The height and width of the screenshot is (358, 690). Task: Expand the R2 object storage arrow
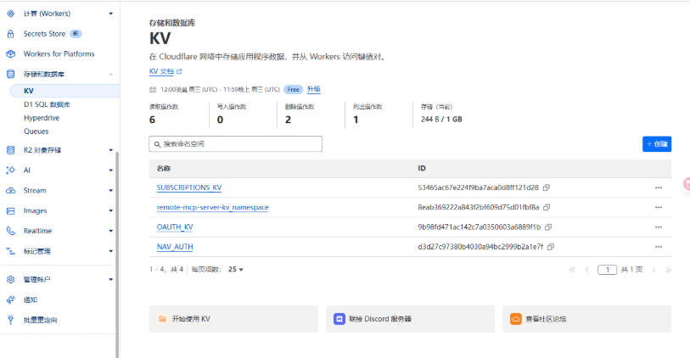pyautogui.click(x=111, y=150)
